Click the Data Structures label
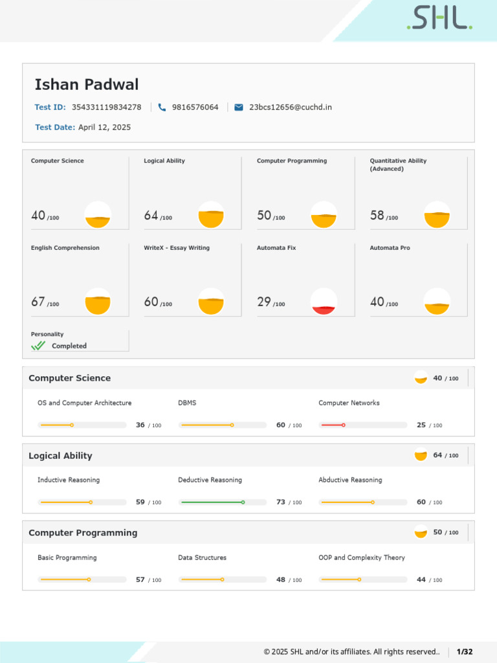Image resolution: width=497 pixels, height=663 pixels. click(202, 557)
